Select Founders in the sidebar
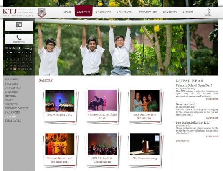 click(x=12, y=80)
